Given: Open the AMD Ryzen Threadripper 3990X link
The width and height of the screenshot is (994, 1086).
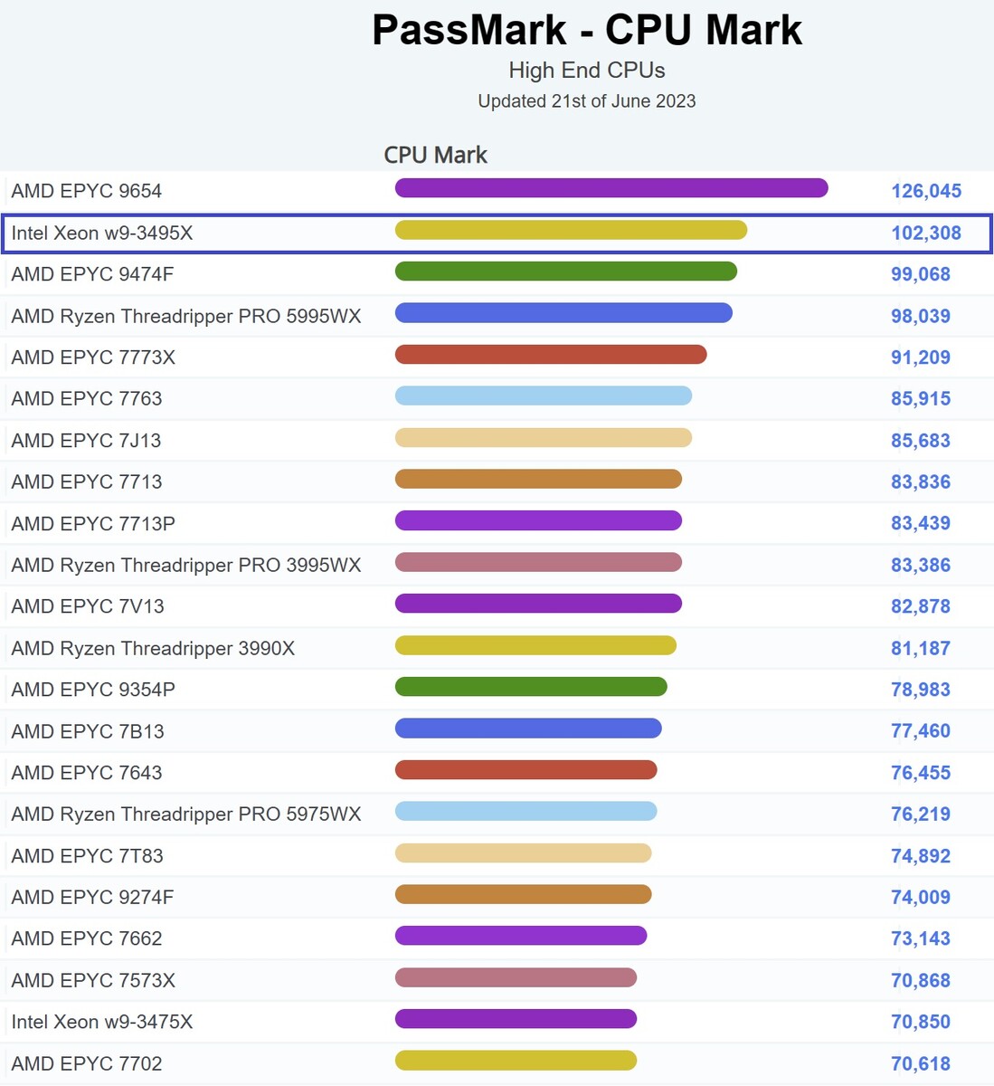Looking at the screenshot, I should click(153, 648).
